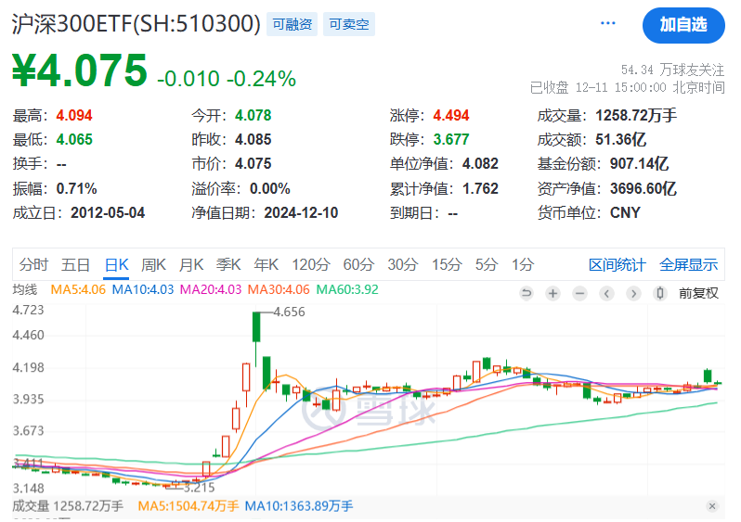The image size is (741, 522).
Task: Open the 15分 chart tab
Action: tap(447, 265)
